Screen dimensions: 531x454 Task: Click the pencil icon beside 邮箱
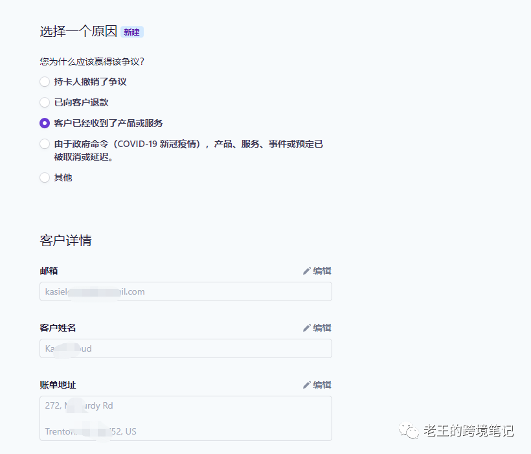[x=307, y=271]
